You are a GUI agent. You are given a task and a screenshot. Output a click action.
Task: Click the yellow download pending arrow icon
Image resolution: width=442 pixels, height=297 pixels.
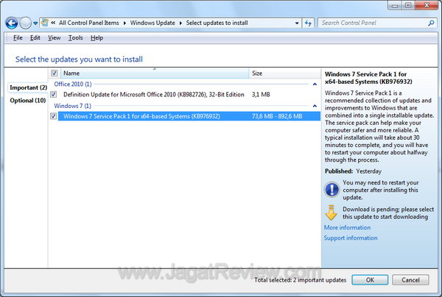point(331,213)
